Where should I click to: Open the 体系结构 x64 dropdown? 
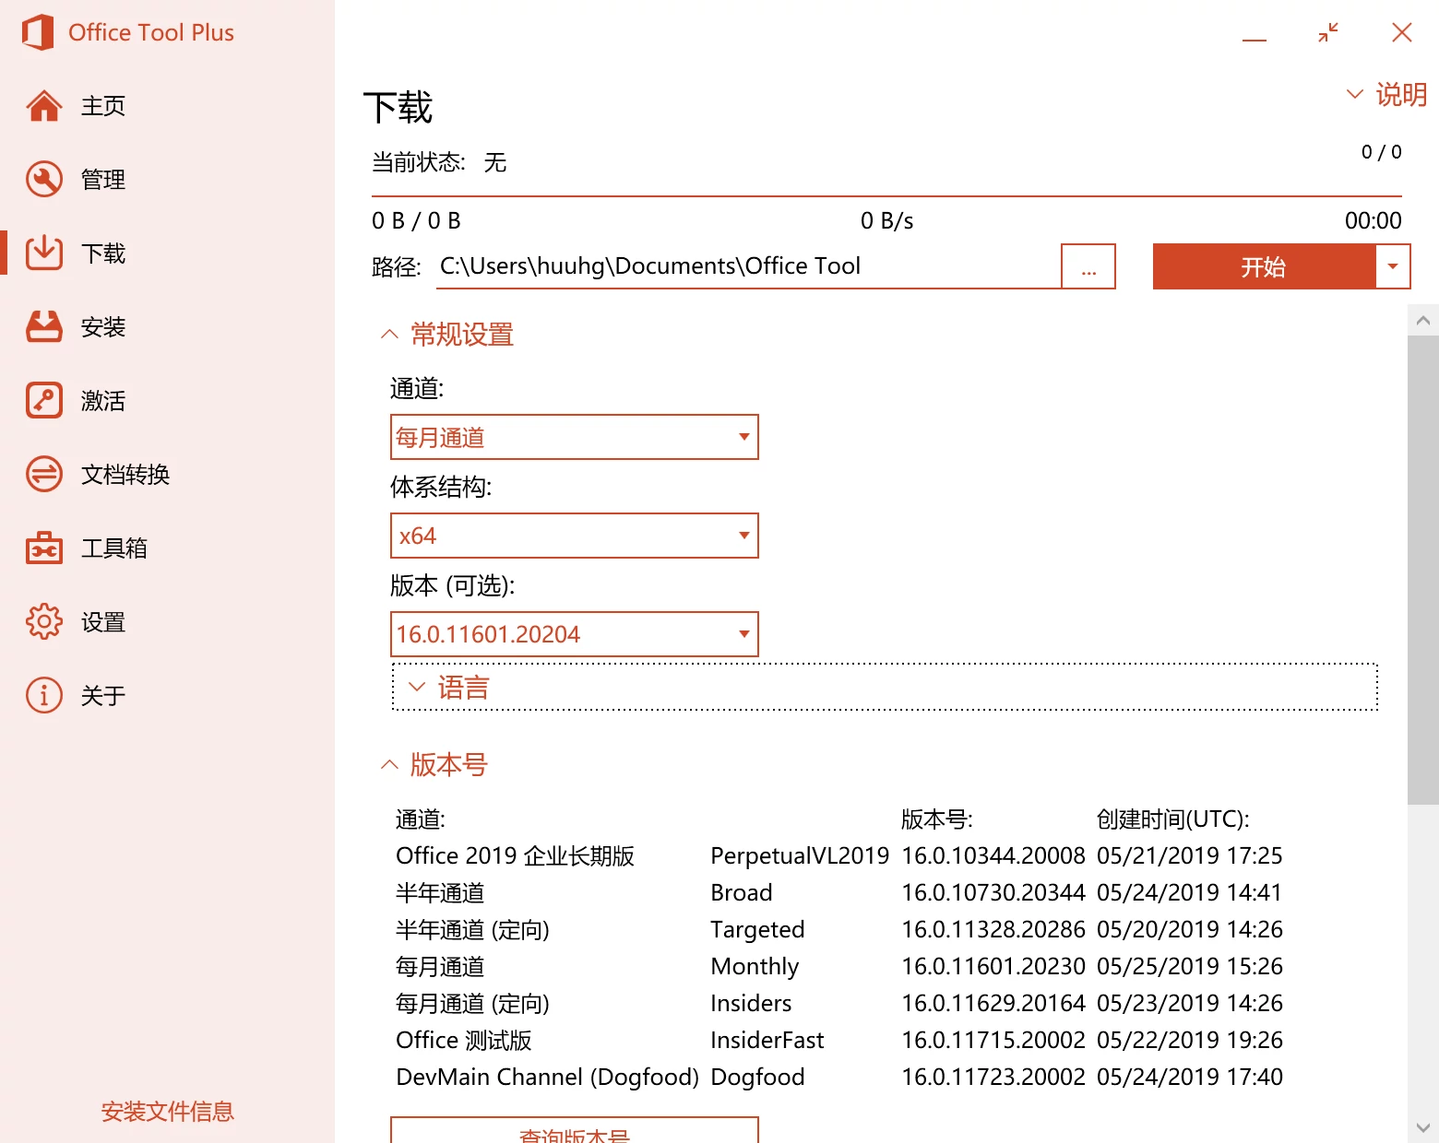click(x=574, y=536)
